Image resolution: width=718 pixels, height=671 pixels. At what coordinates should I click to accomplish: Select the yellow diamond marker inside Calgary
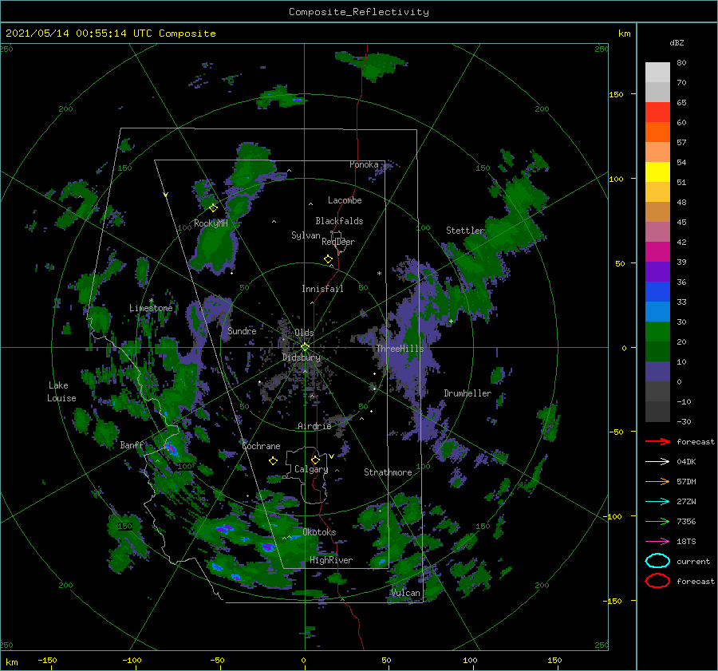click(x=315, y=460)
